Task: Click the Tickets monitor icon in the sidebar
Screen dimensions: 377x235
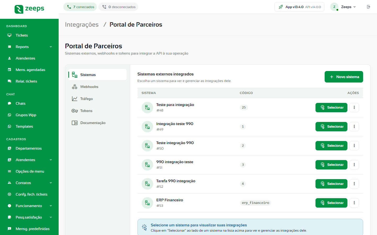Action: pos(9,35)
